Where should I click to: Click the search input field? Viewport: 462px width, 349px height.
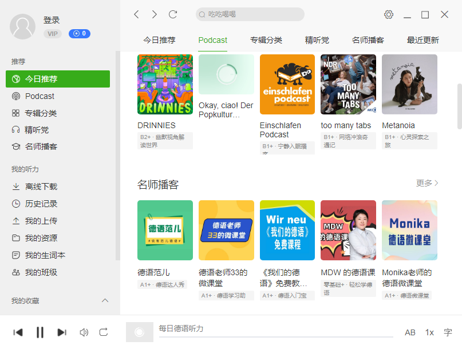click(250, 14)
